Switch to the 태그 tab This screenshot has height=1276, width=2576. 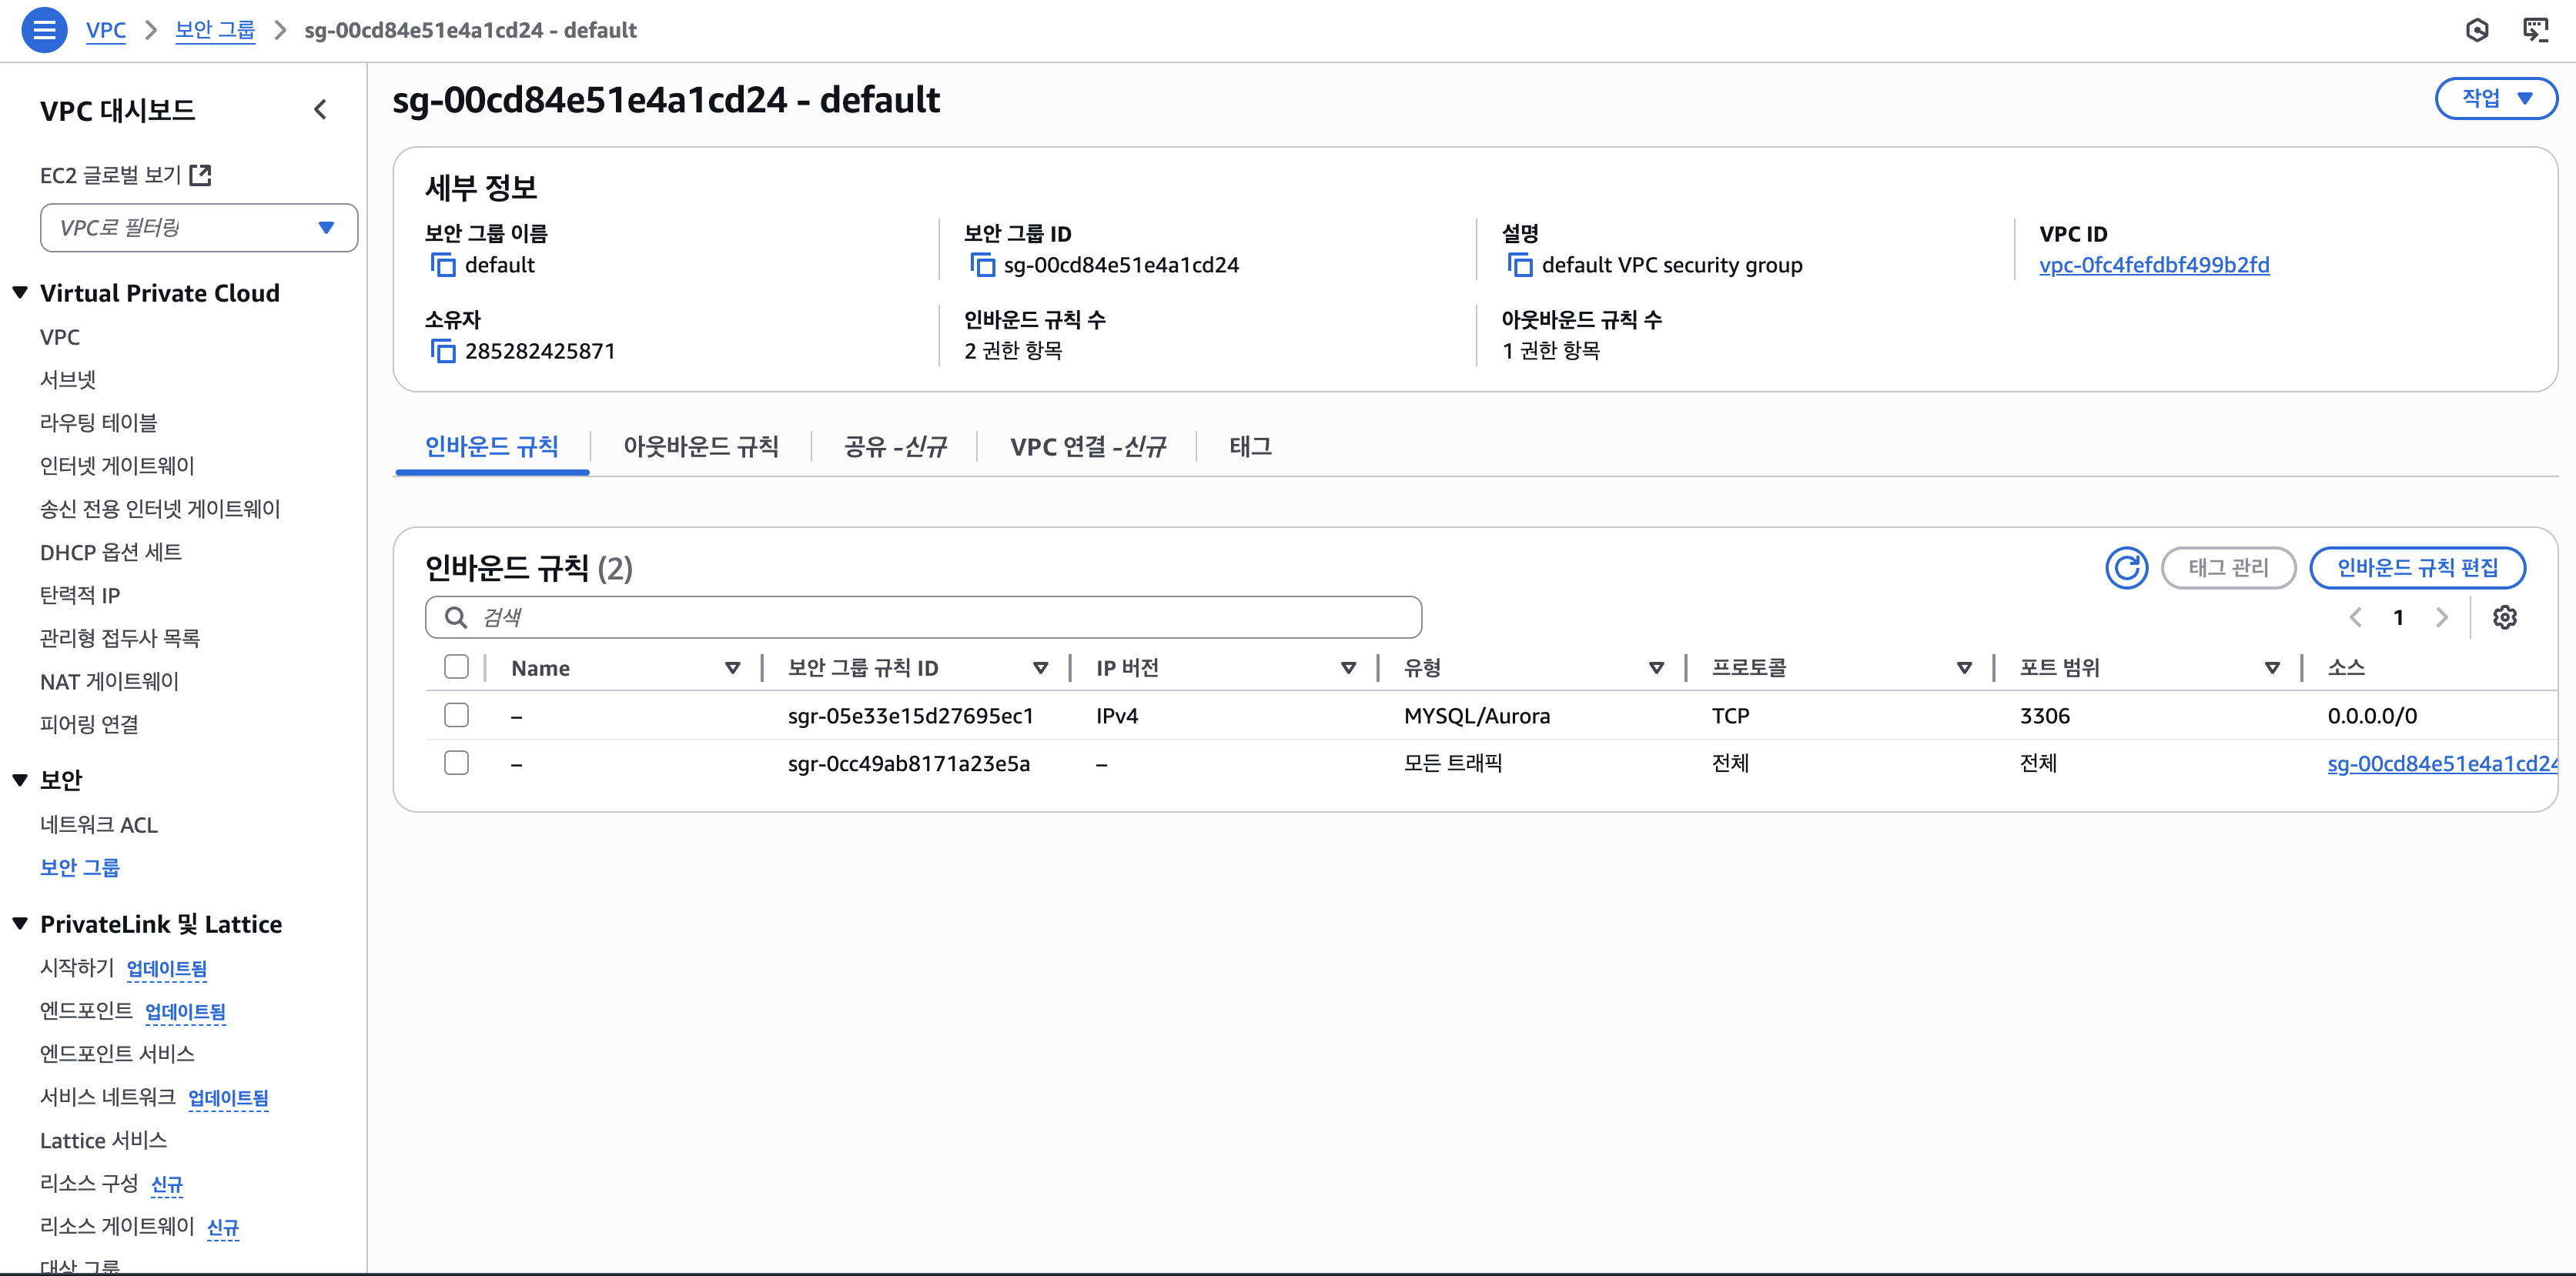click(1250, 446)
